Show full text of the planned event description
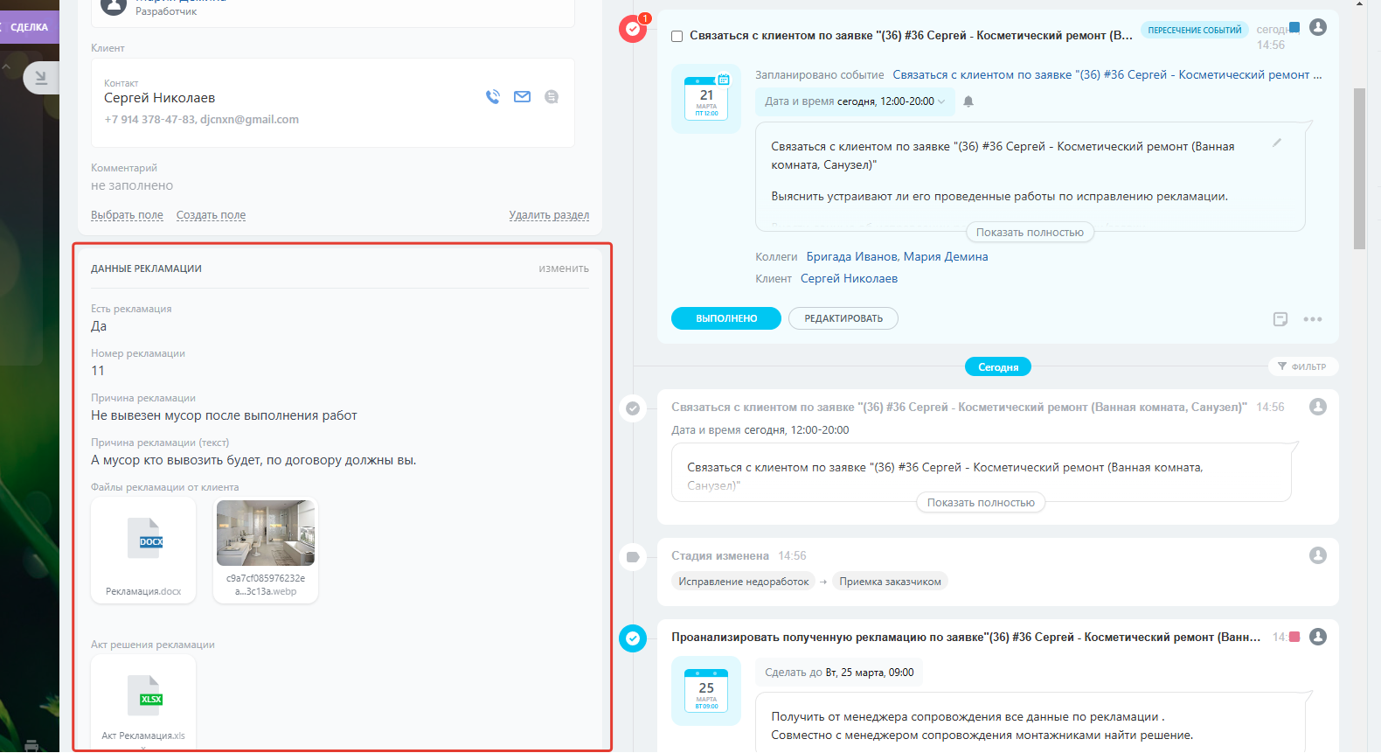 pos(1030,233)
